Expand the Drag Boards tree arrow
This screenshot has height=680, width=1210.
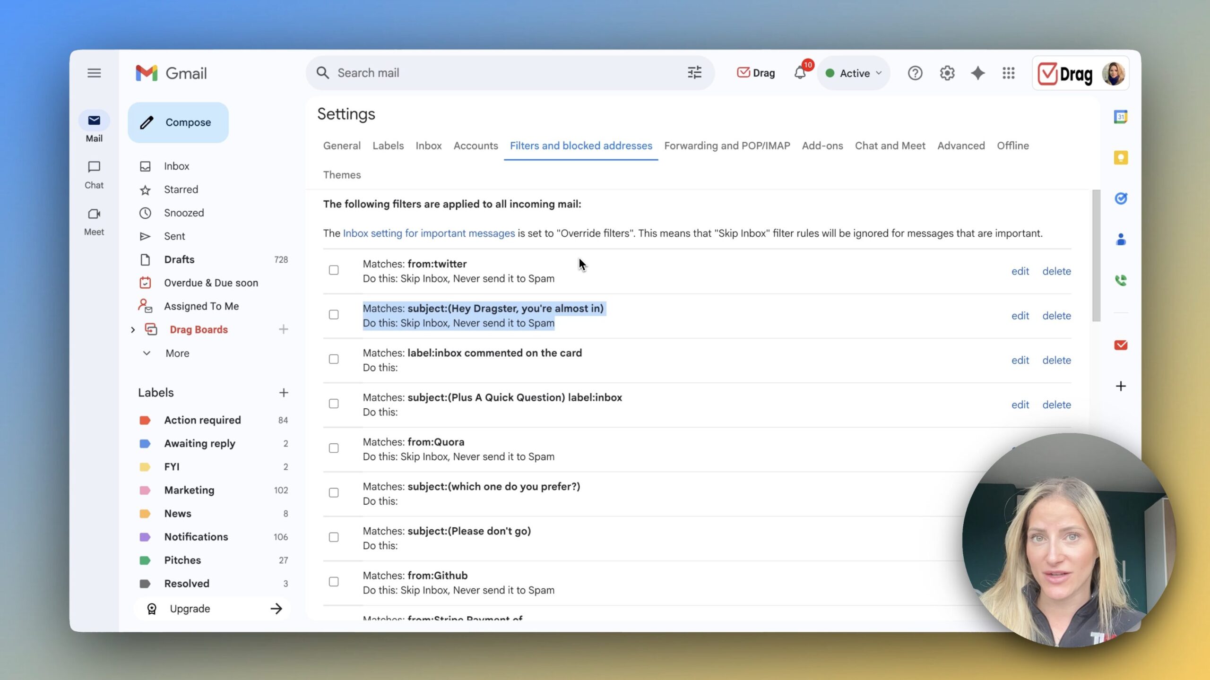click(x=133, y=330)
